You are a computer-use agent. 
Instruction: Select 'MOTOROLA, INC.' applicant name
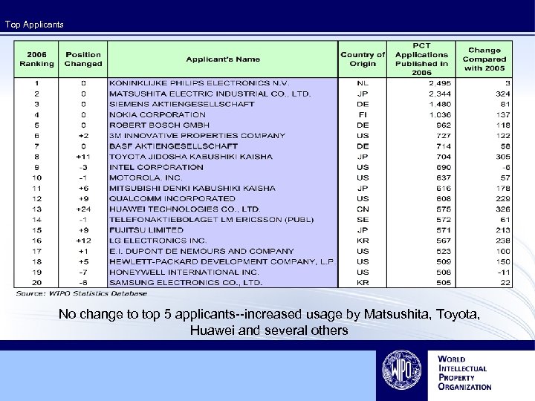[x=146, y=178]
